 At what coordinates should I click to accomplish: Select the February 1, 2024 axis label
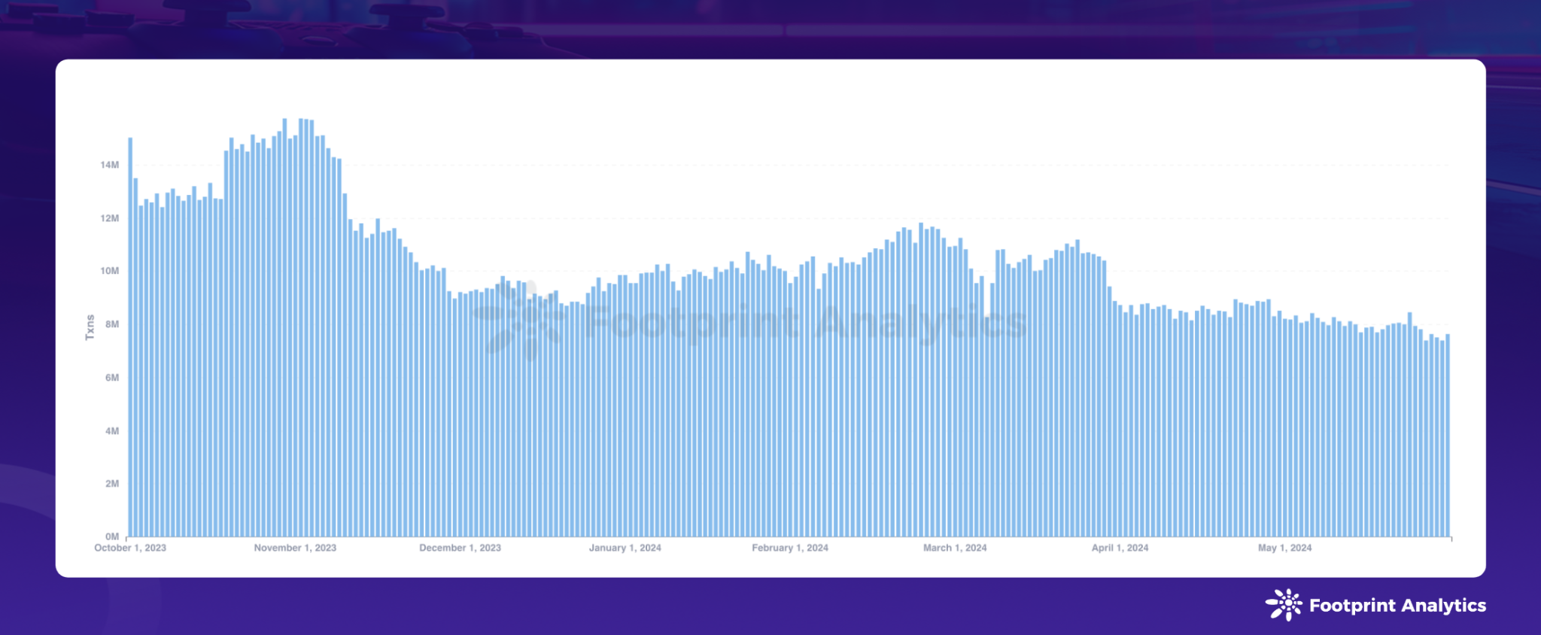[790, 548]
